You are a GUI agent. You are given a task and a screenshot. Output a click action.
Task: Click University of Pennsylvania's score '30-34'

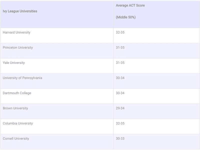click(x=120, y=78)
